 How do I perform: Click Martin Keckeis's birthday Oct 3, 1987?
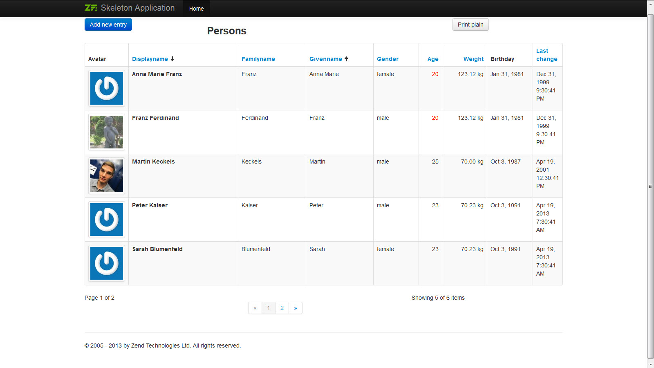click(506, 162)
